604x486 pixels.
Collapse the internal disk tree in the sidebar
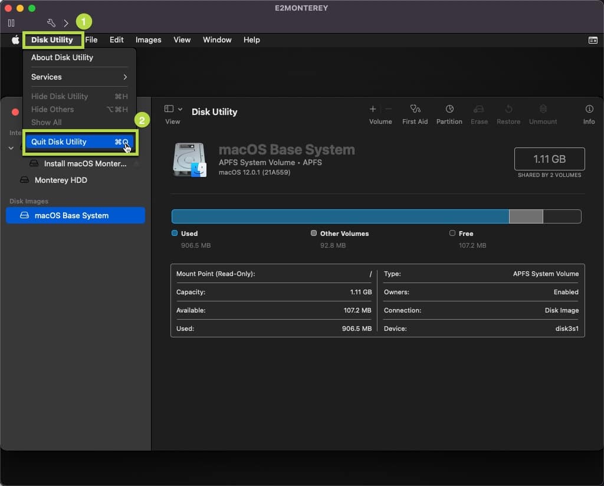click(x=11, y=148)
